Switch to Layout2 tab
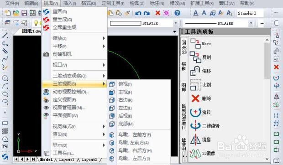This screenshot has width=283, height=165. (89, 160)
